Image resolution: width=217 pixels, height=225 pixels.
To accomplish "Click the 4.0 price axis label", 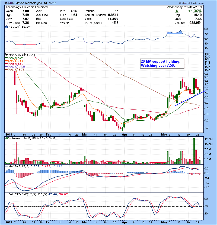I will click(x=206, y=128).
